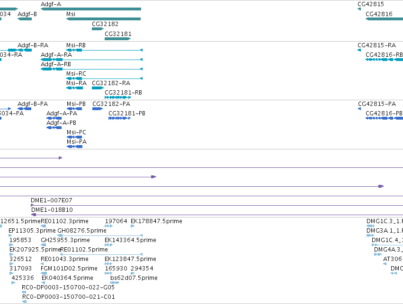Viewport: 403px width, 304px height.
Task: Click the CG42816-RB transcript label
Action: (384, 55)
